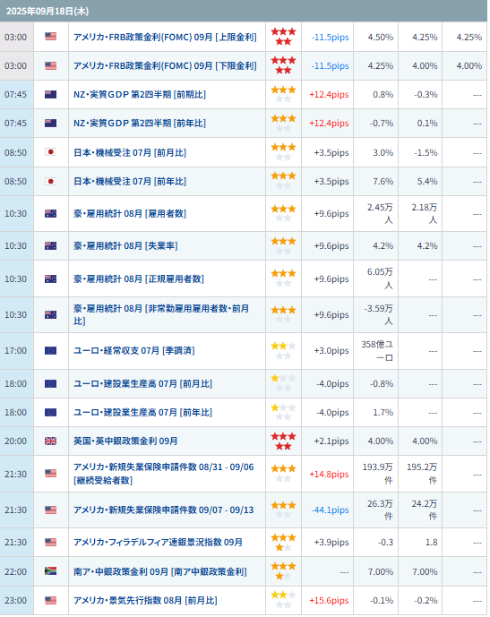This screenshot has height=617, width=490.
Task: Click star rating for フィラデルフィア連銀景況指数
Action: tap(283, 543)
